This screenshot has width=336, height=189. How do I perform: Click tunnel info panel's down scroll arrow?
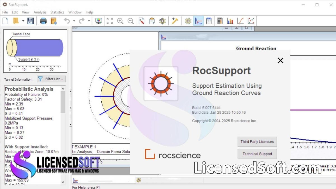click(x=63, y=182)
